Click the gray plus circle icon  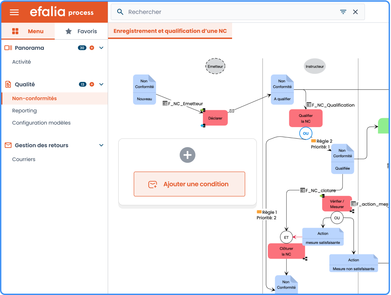tap(187, 155)
